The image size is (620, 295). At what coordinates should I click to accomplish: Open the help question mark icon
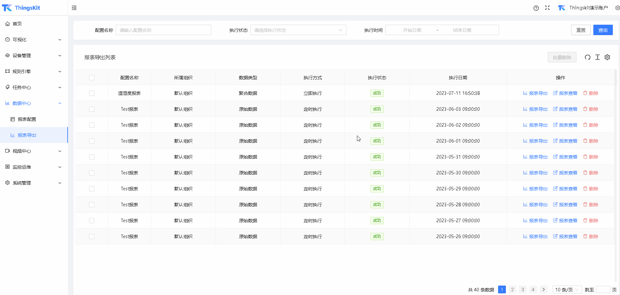point(536,8)
